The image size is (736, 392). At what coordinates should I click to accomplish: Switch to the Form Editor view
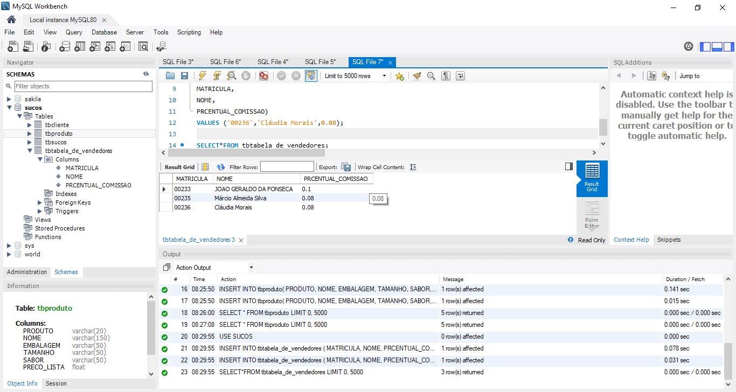pos(592,214)
